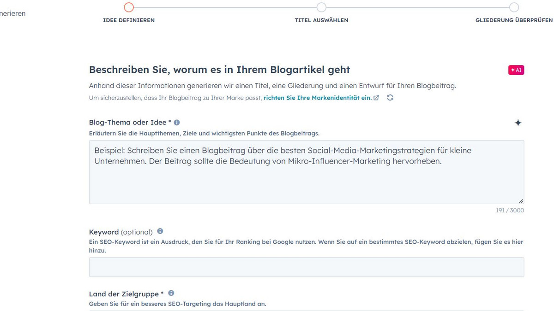Click the refresh icon beside brand identity link
The image size is (554, 311).
pos(390,98)
